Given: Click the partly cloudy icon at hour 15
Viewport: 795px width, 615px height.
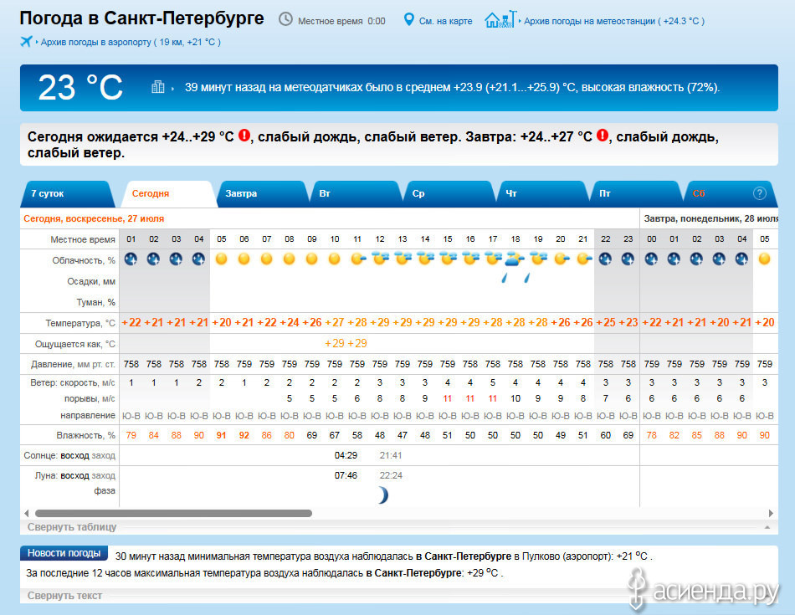Looking at the screenshot, I should click(448, 259).
